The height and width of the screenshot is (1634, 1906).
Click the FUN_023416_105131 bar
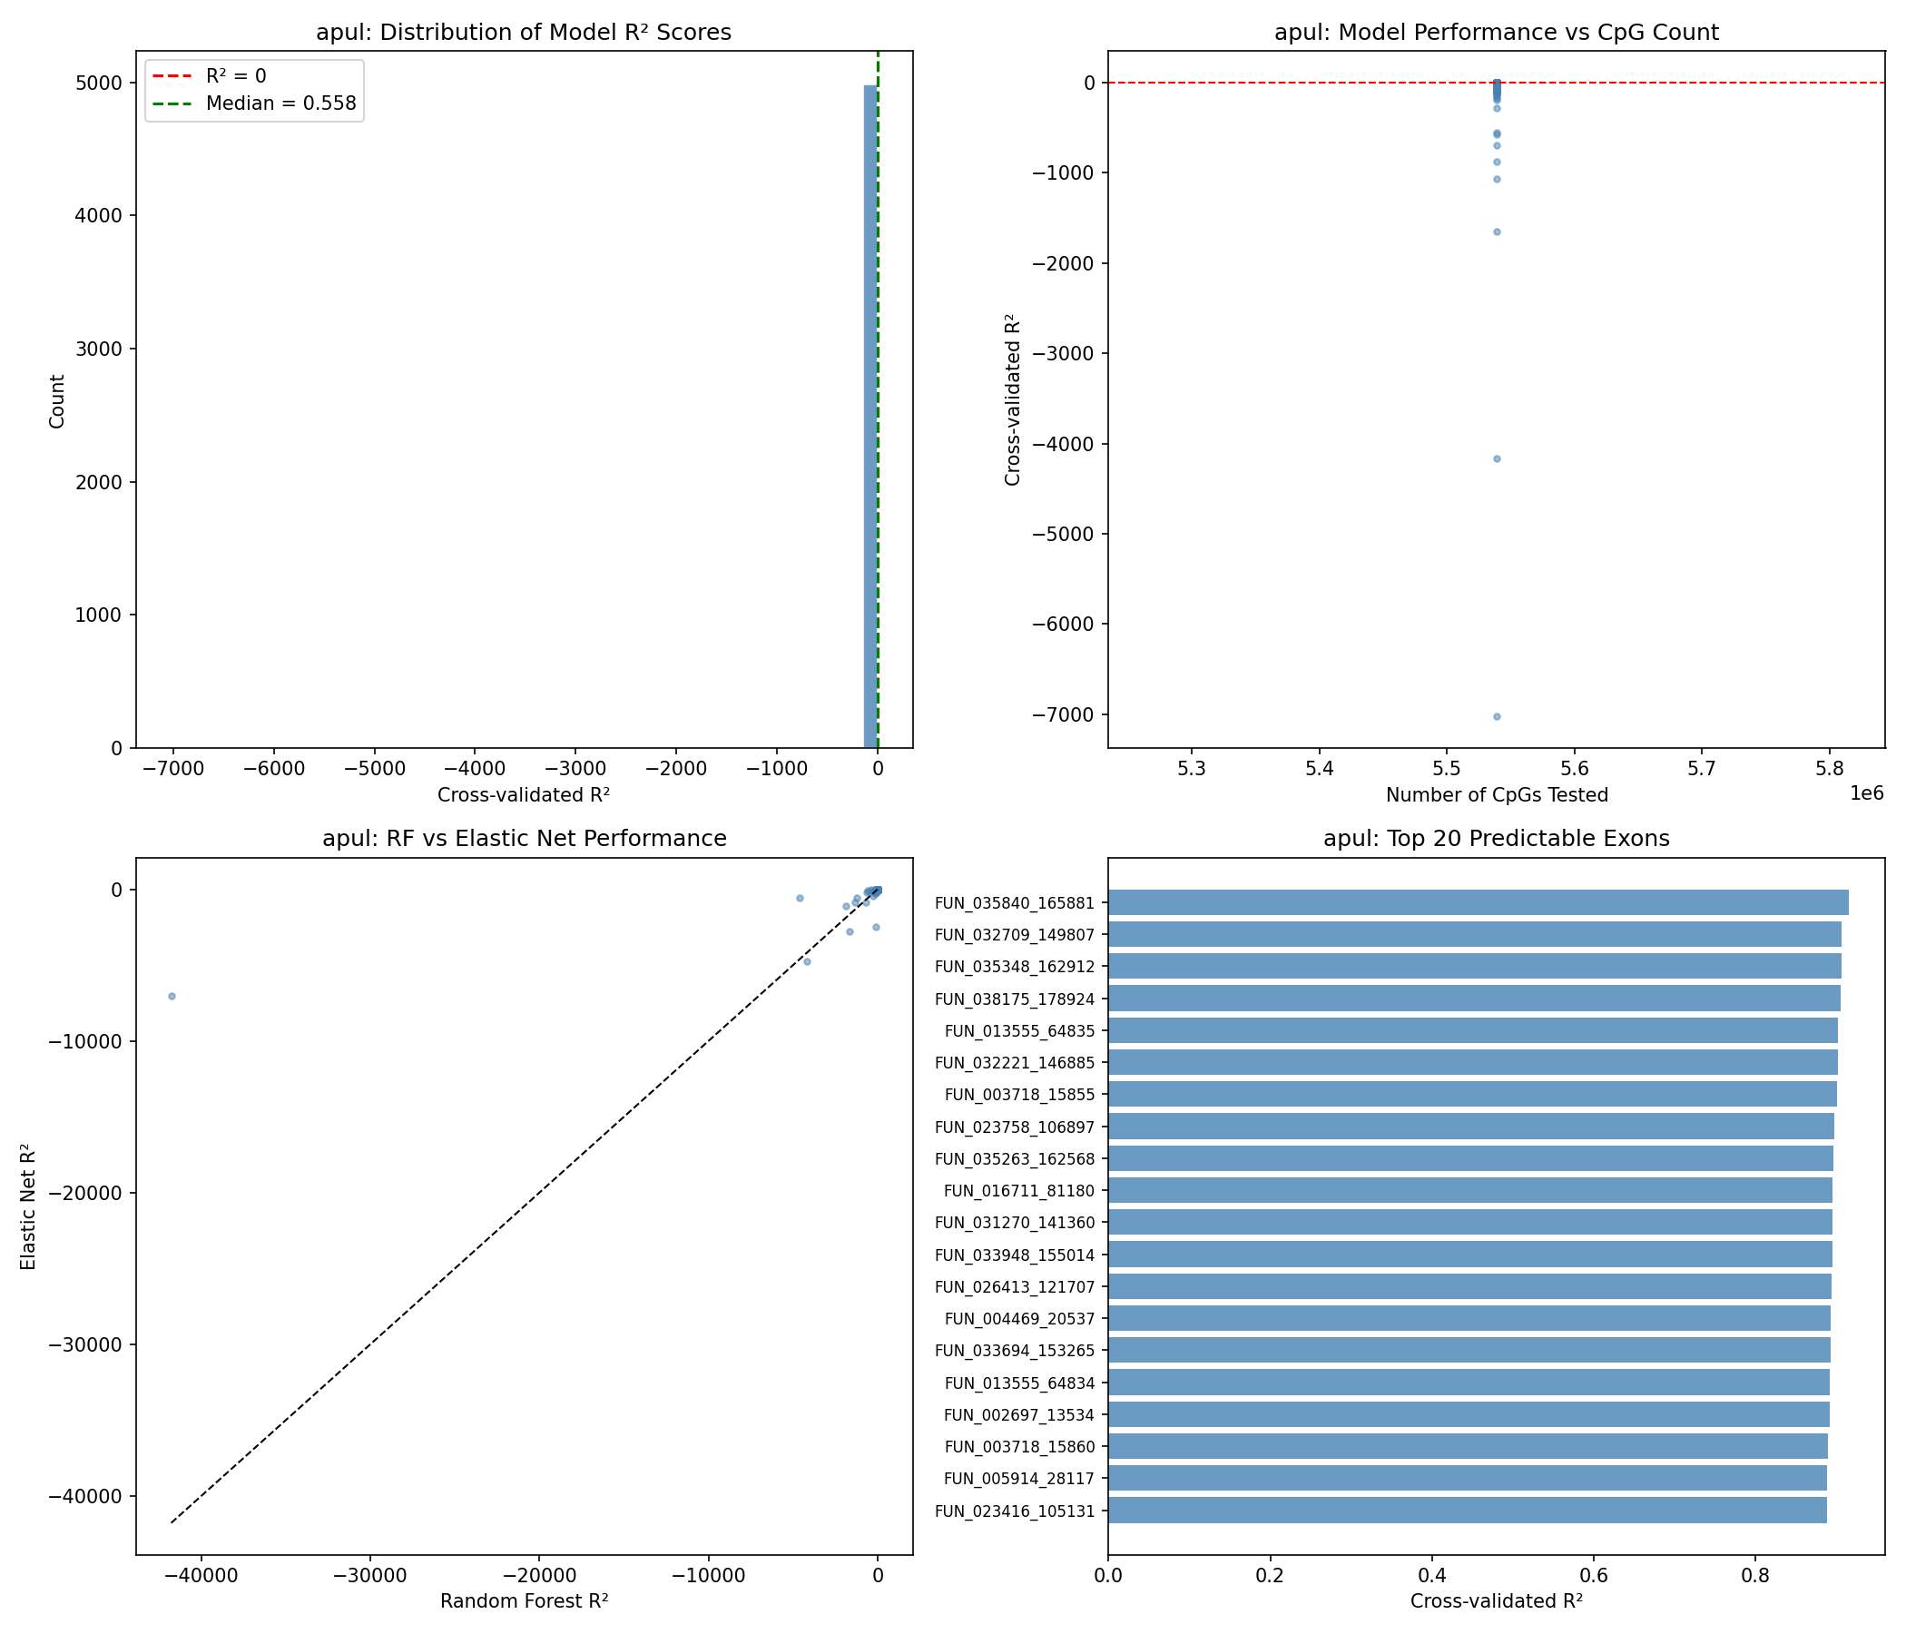pyautogui.click(x=1467, y=1511)
